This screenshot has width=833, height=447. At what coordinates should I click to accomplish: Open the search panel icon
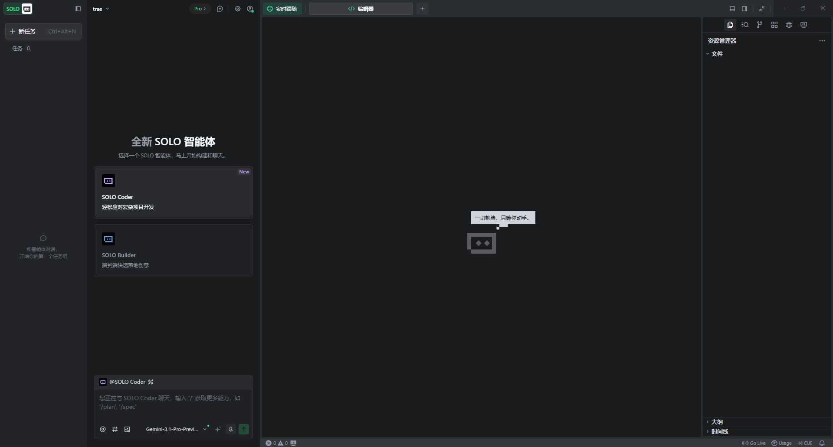[745, 25]
